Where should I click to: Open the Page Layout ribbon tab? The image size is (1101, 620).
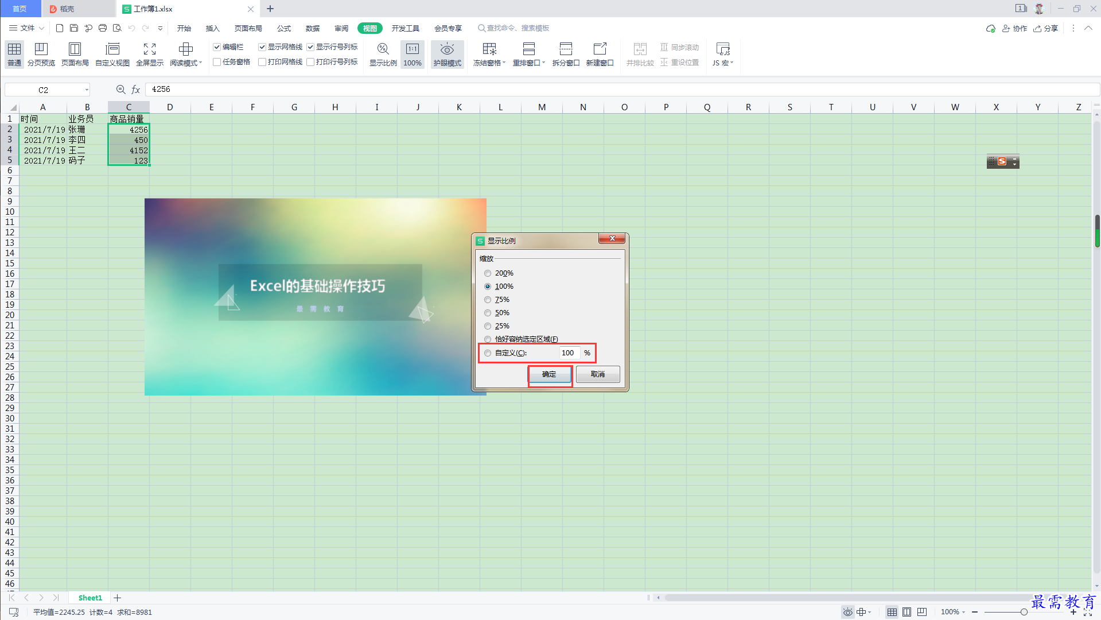click(x=248, y=28)
